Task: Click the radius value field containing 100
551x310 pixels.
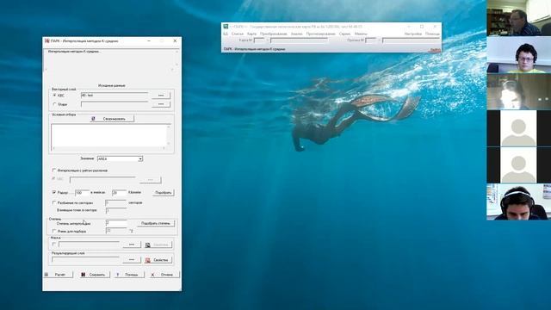Action: 82,193
